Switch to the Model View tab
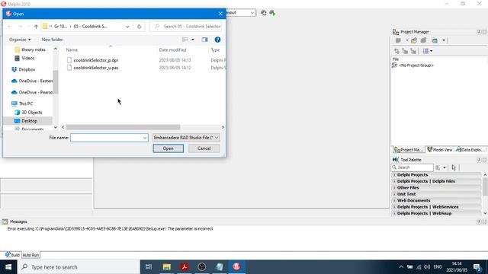This screenshot has height=274, width=488. (x=440, y=150)
